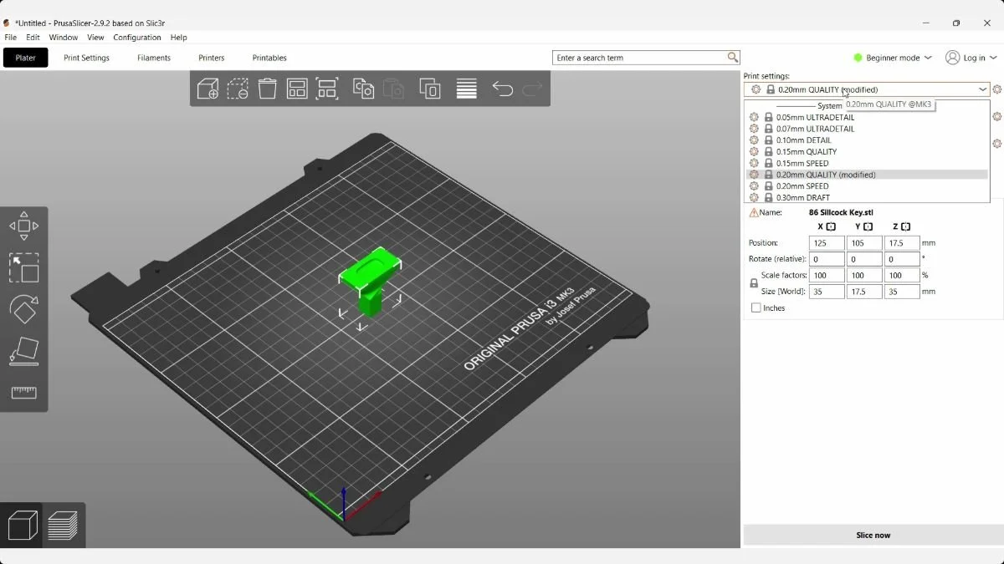Click the gear icon beside Print settings dropdown
This screenshot has width=1004, height=564.
(996, 89)
